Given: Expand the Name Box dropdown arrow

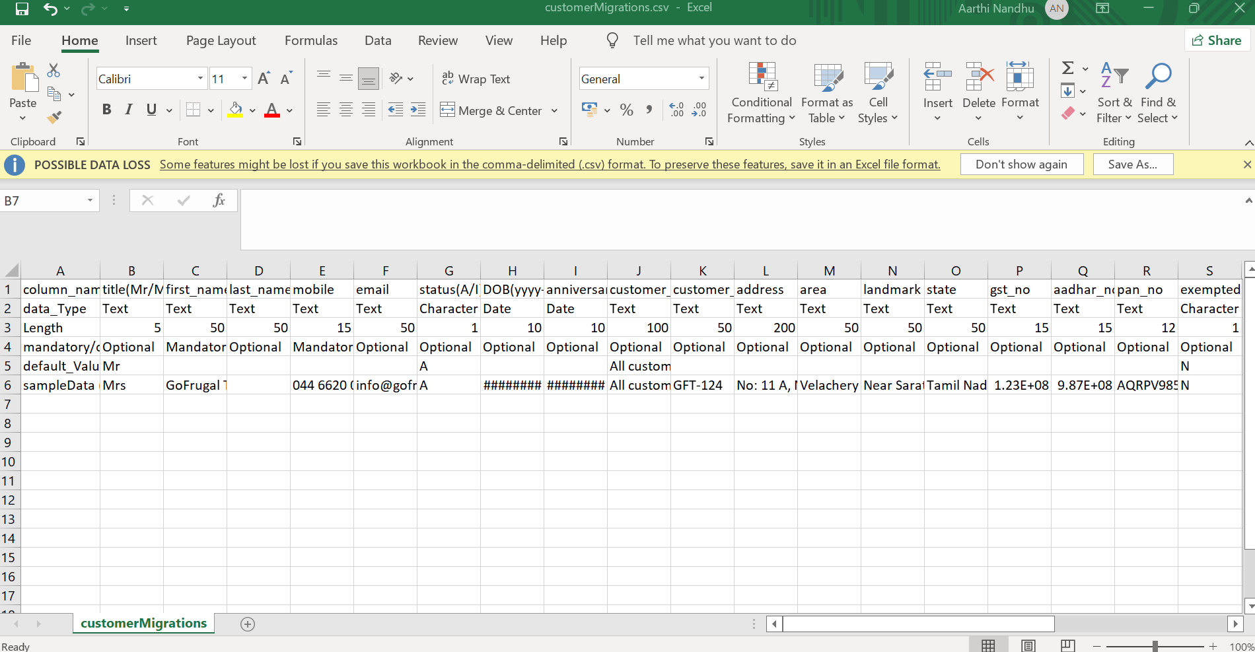Looking at the screenshot, I should [x=90, y=200].
